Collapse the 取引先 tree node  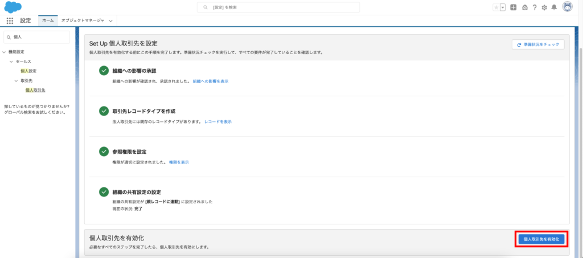[x=16, y=81]
